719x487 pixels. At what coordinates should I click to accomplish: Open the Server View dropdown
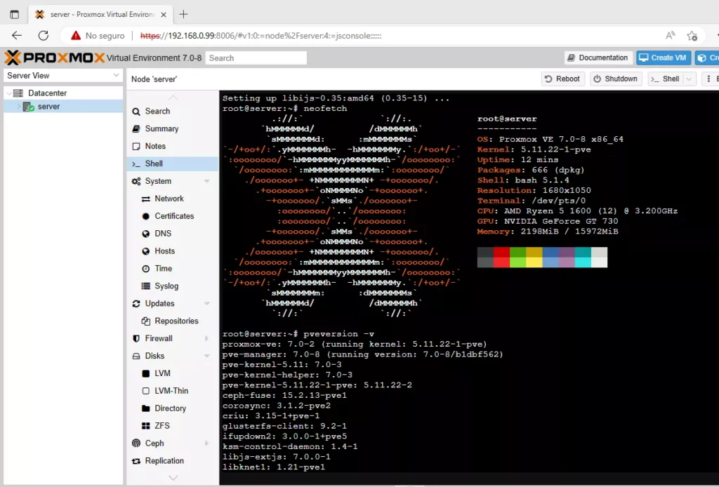63,76
